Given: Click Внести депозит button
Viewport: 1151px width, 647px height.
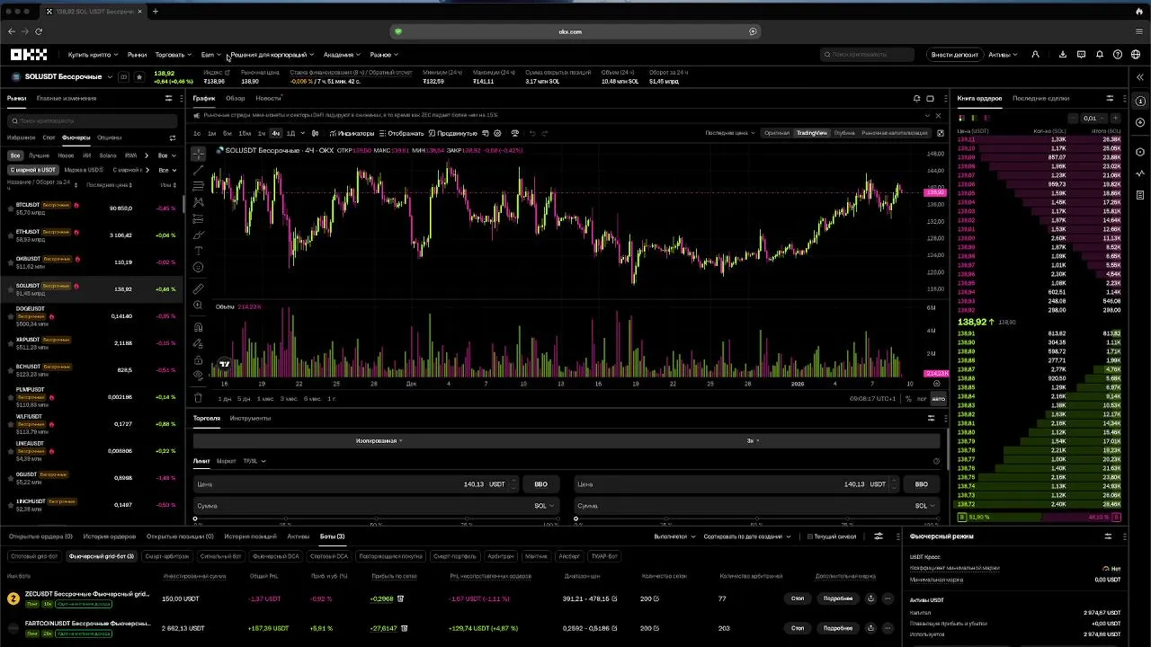Looking at the screenshot, I should click(x=954, y=55).
